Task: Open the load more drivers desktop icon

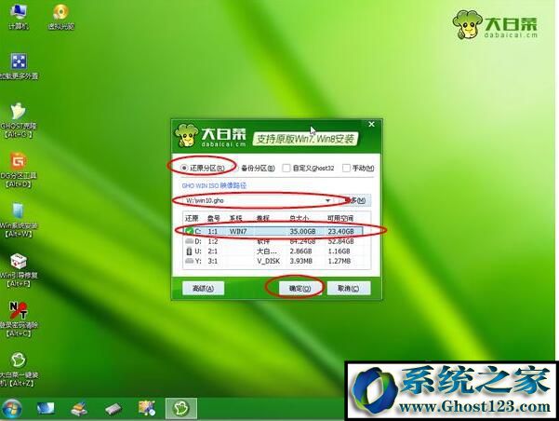Action: [19, 66]
